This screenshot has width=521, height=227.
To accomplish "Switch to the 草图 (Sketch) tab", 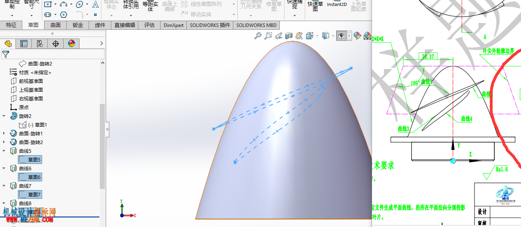I will (x=33, y=25).
